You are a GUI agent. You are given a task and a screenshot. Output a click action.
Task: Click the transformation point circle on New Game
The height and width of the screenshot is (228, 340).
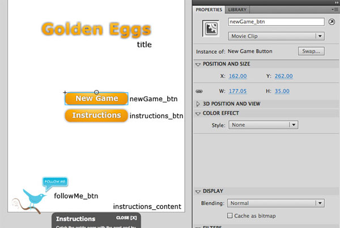[x=96, y=92]
